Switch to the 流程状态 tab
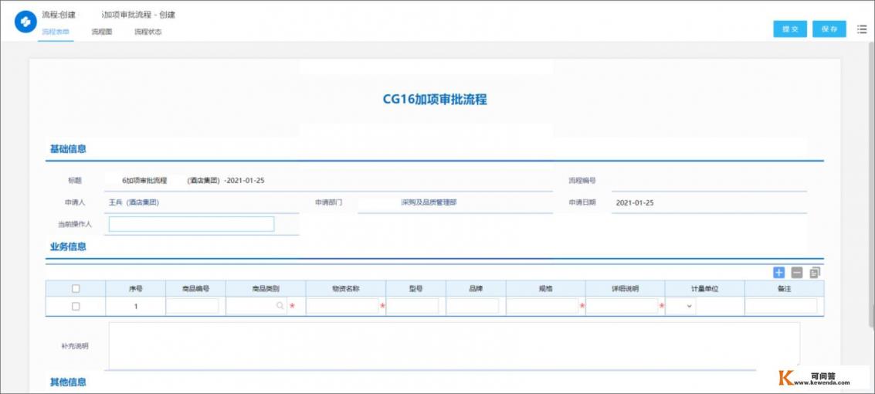Viewport: 875px width, 394px height. coord(148,32)
